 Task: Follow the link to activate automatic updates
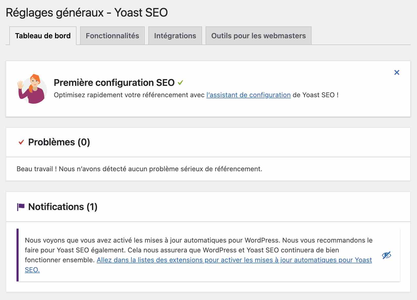(x=234, y=260)
